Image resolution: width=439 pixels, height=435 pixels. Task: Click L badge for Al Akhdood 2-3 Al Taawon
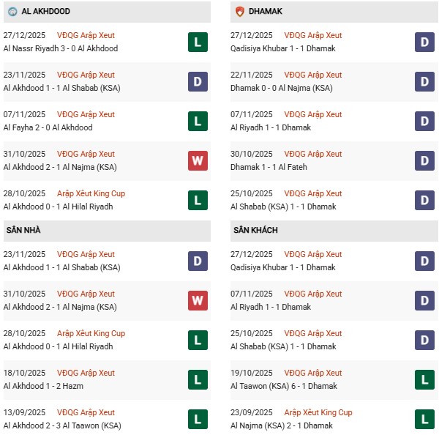point(198,419)
